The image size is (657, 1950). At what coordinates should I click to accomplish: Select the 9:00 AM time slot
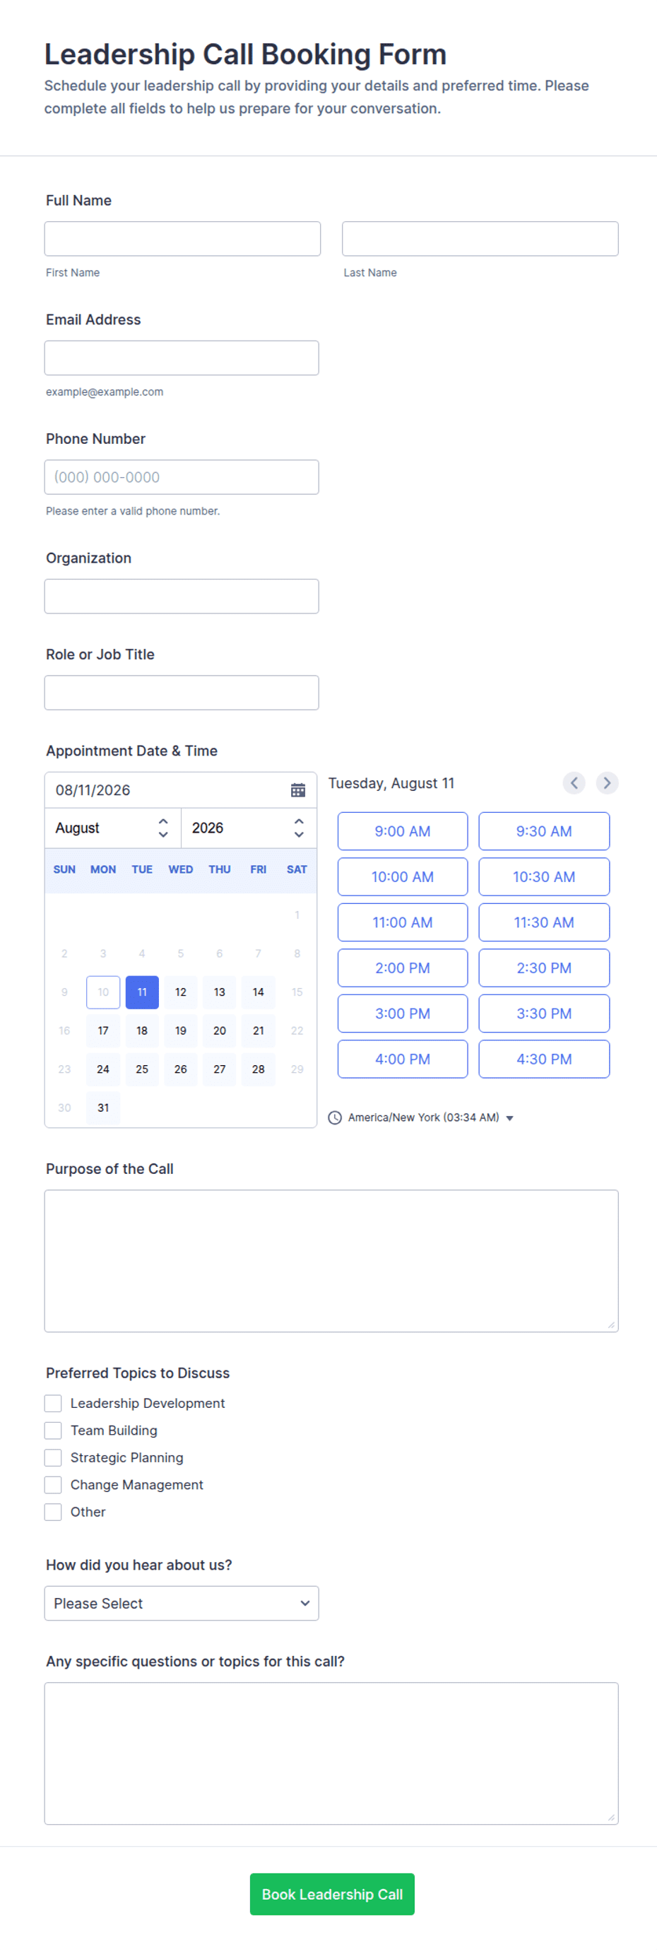point(403,831)
